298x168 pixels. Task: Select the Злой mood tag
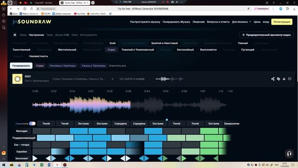coord(112,43)
